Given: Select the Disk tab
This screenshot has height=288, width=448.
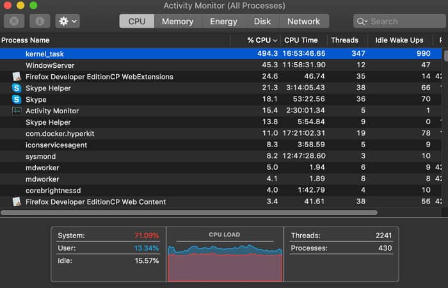Looking at the screenshot, I should click(262, 21).
